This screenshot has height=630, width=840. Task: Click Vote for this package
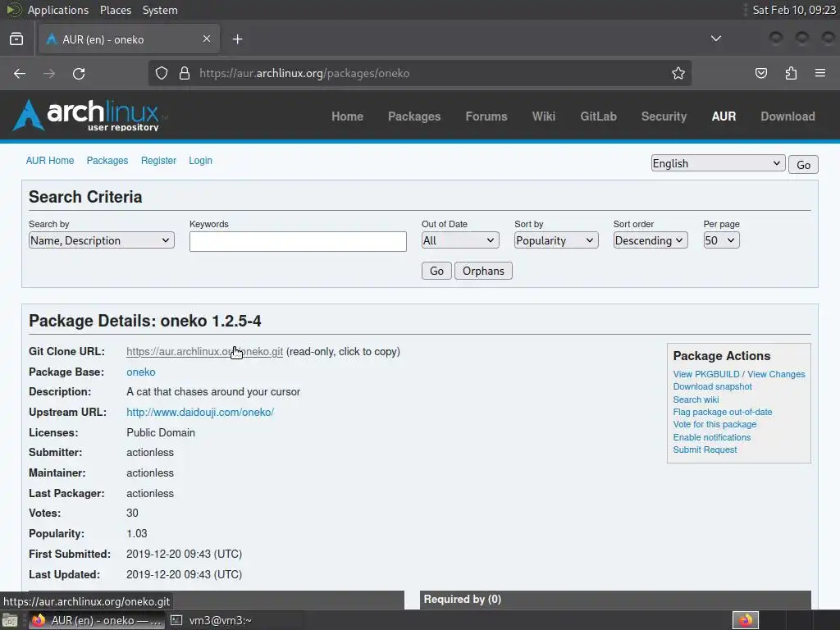point(714,424)
